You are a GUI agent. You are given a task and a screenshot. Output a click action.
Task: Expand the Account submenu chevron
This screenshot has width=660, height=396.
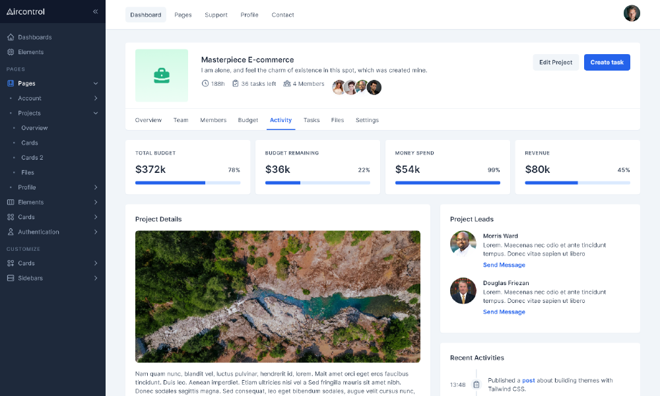point(96,98)
